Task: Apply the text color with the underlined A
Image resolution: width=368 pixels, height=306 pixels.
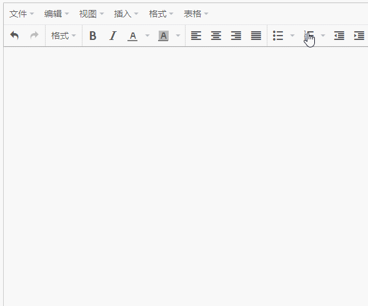Action: pos(132,36)
